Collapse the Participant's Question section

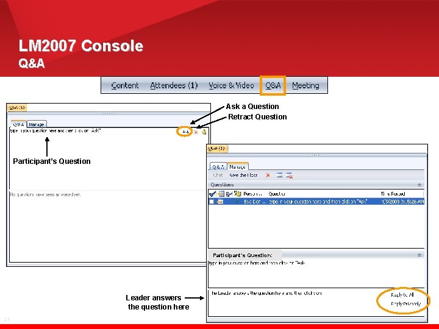(x=419, y=255)
